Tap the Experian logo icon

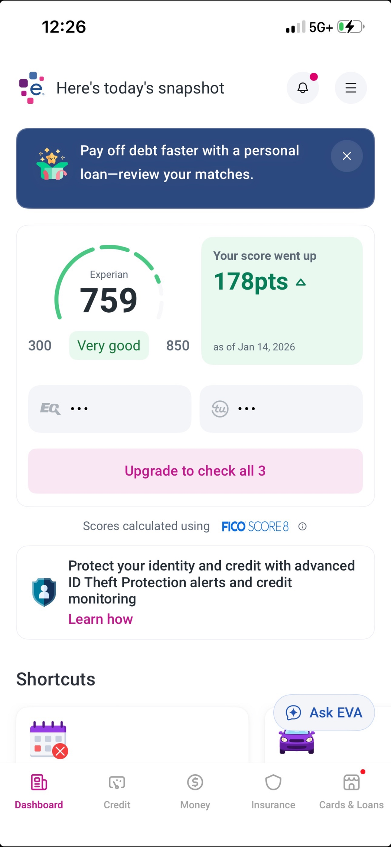tap(32, 88)
